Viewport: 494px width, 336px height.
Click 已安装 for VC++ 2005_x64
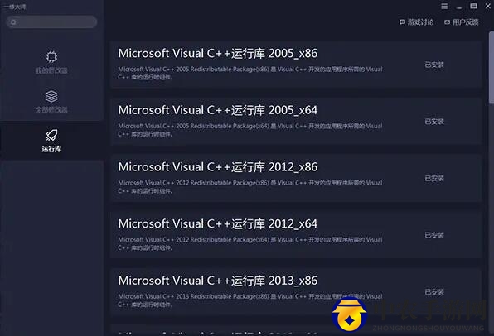[434, 122]
